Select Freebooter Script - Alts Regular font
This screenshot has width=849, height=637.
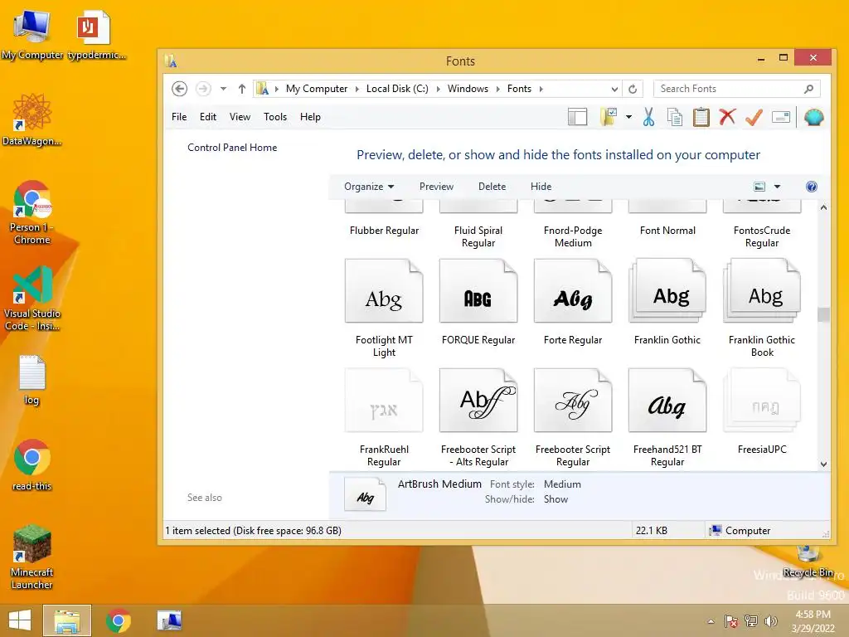[478, 418]
